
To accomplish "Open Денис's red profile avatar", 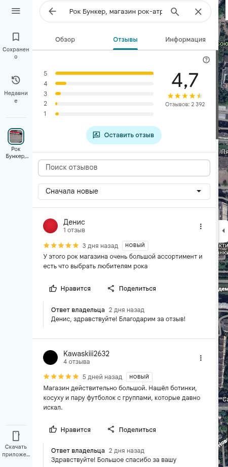I will point(51,226).
